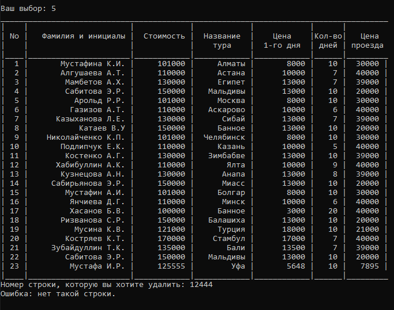This screenshot has width=394, height=310.
Task: Select the tour name 'Москва'
Action: (x=231, y=101)
